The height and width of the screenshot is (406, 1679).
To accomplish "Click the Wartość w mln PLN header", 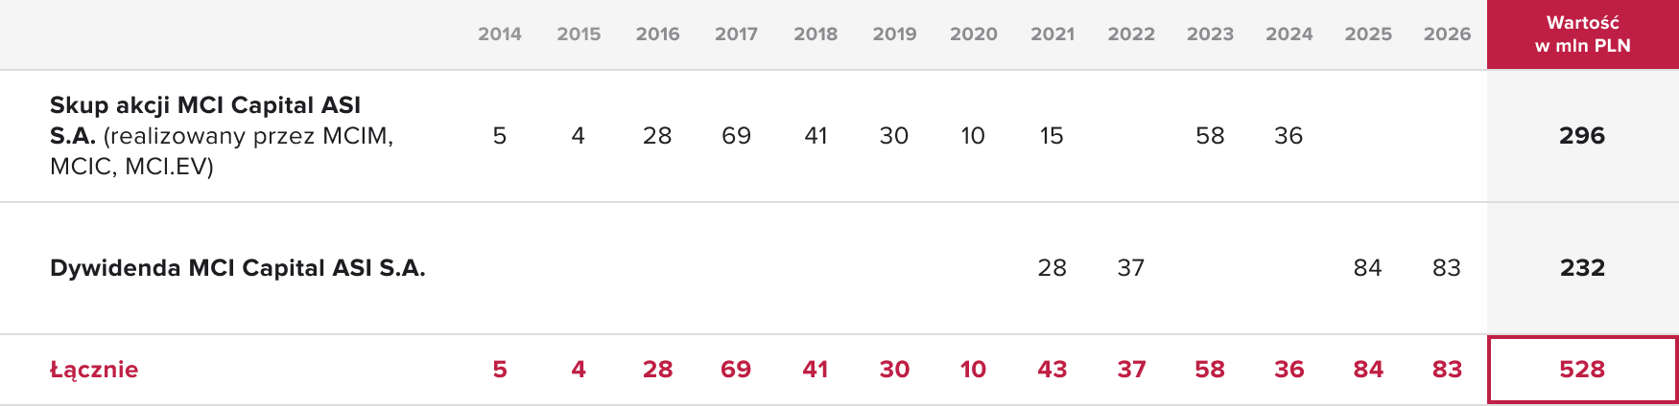I will tap(1583, 34).
